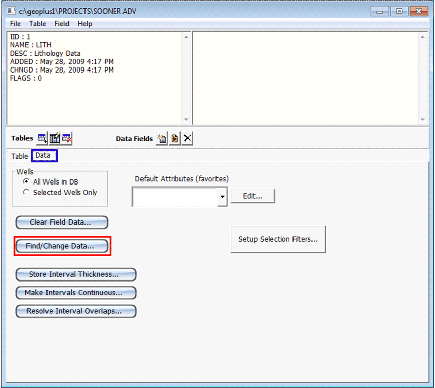Click the Setup Selection Filters button
The height and width of the screenshot is (388, 435).
point(278,239)
